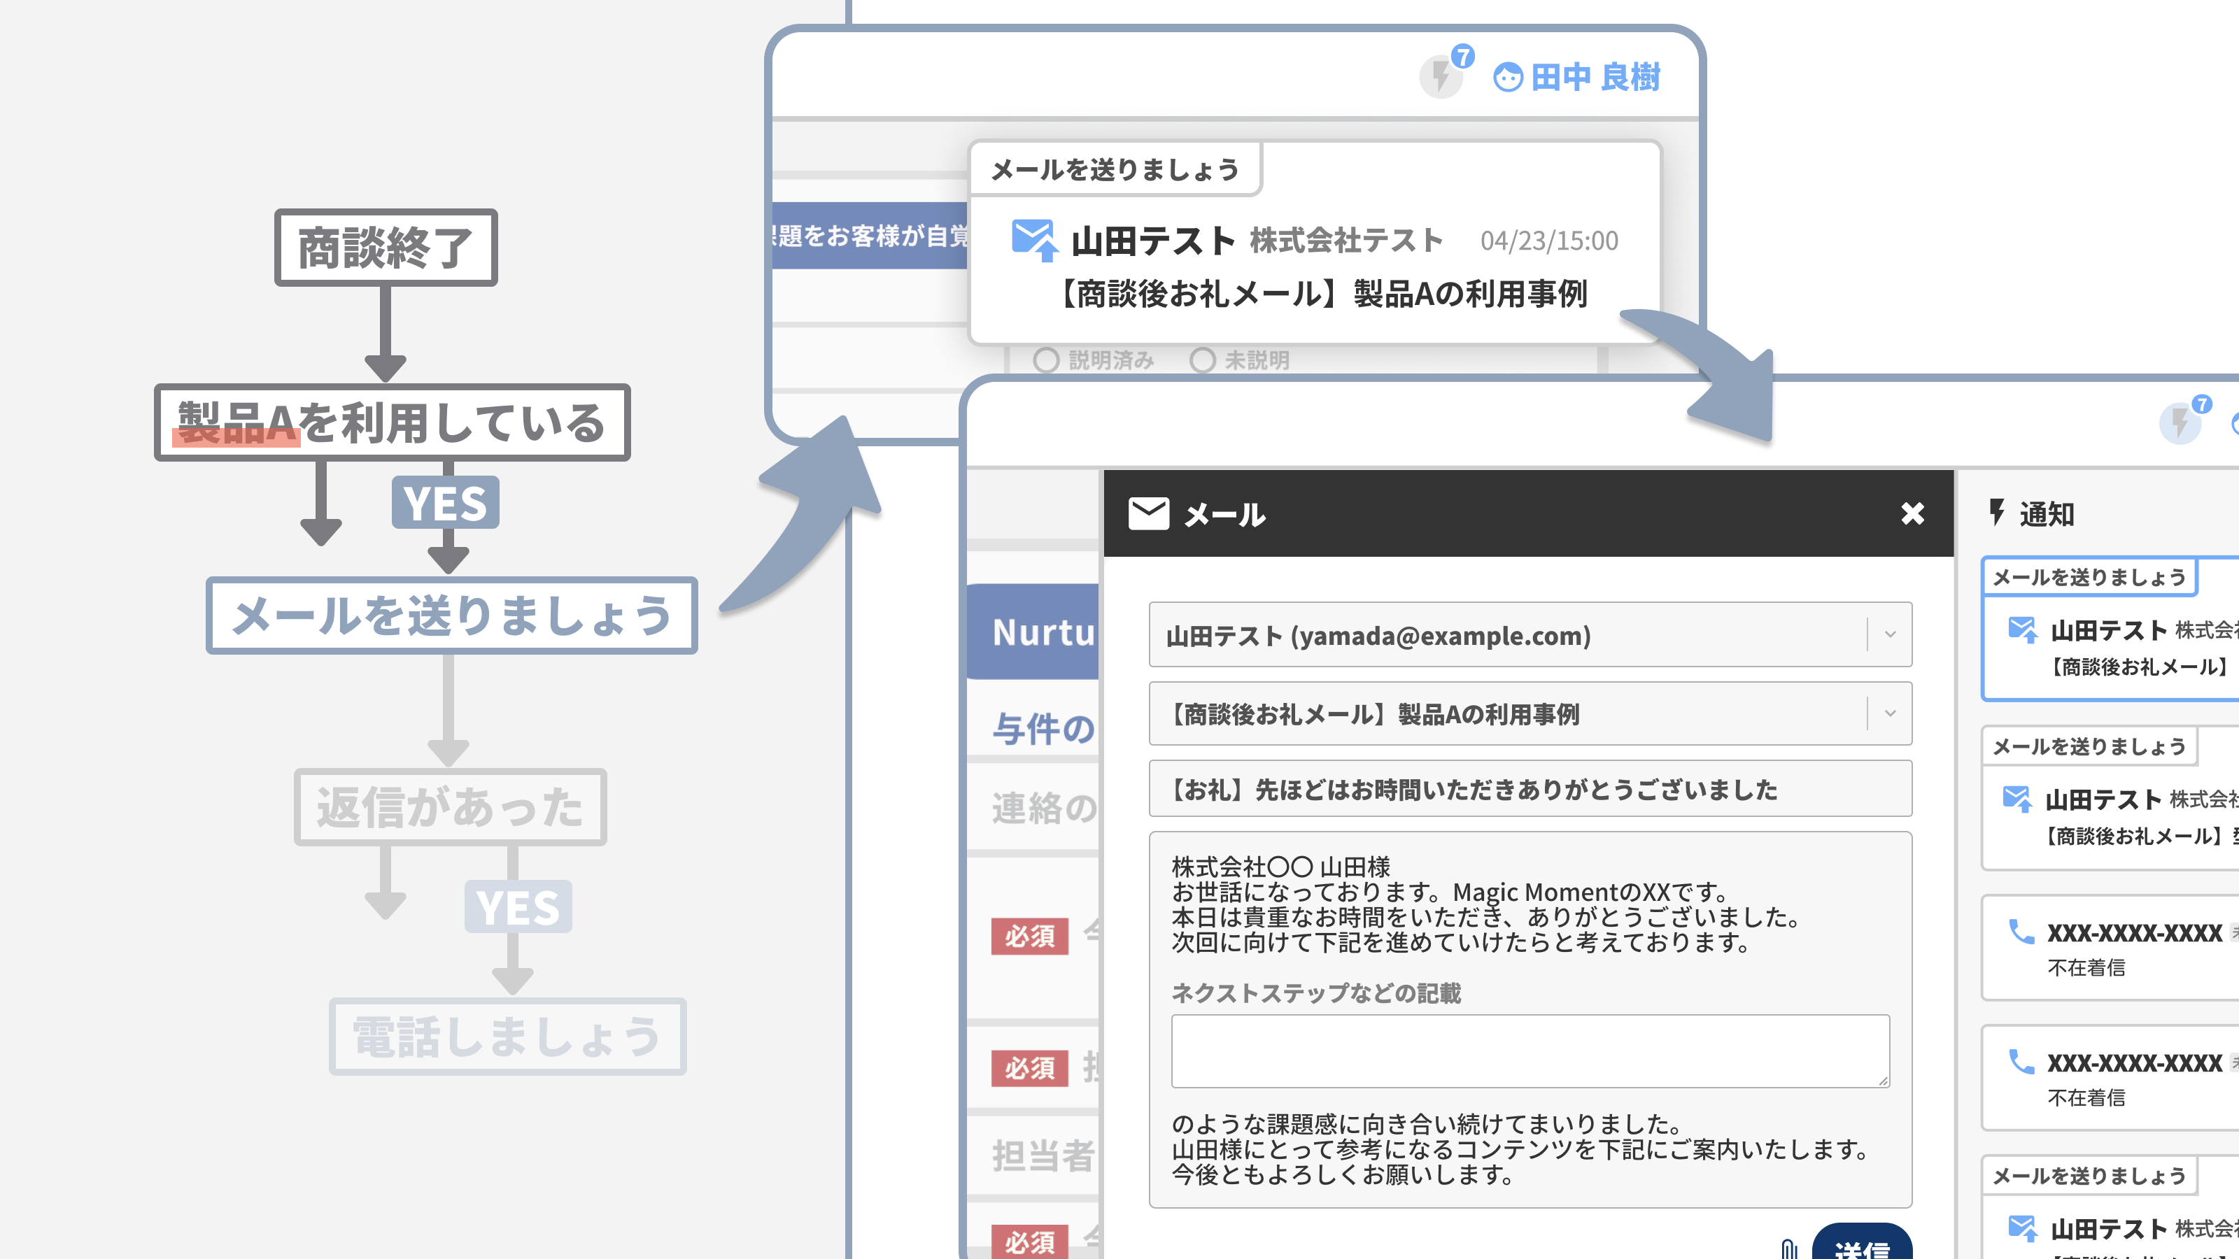Click the 返信があった flowchart box
Viewport: 2239px width, 1259px height.
(x=450, y=806)
